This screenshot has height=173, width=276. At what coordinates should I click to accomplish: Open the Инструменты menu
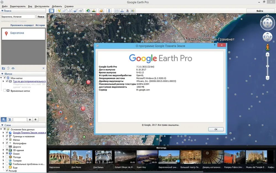(42, 6)
